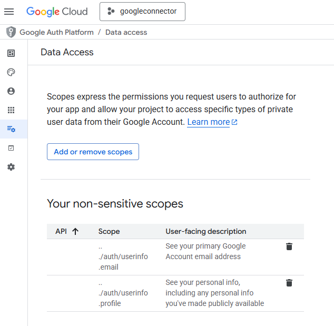Click the Data access breadcrumb
Image resolution: width=334 pixels, height=326 pixels.
tap(126, 32)
